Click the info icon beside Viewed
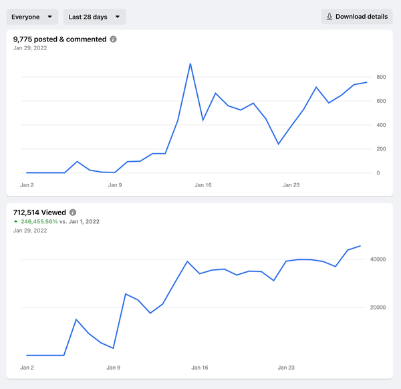401x389 pixels. [73, 213]
